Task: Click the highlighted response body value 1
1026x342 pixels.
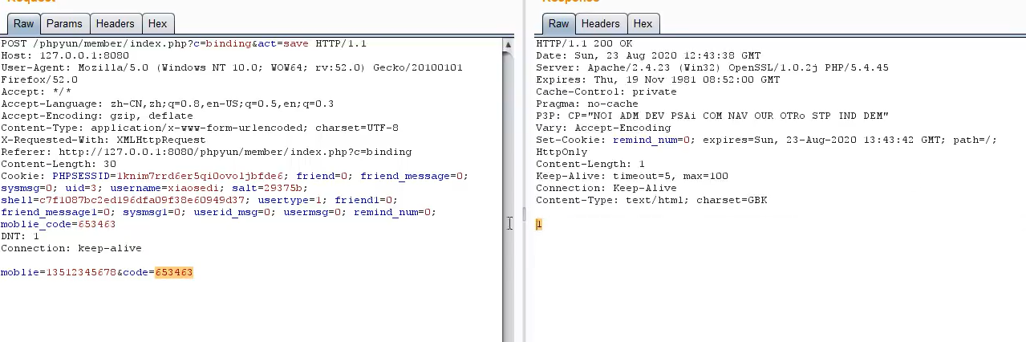Action: [539, 224]
